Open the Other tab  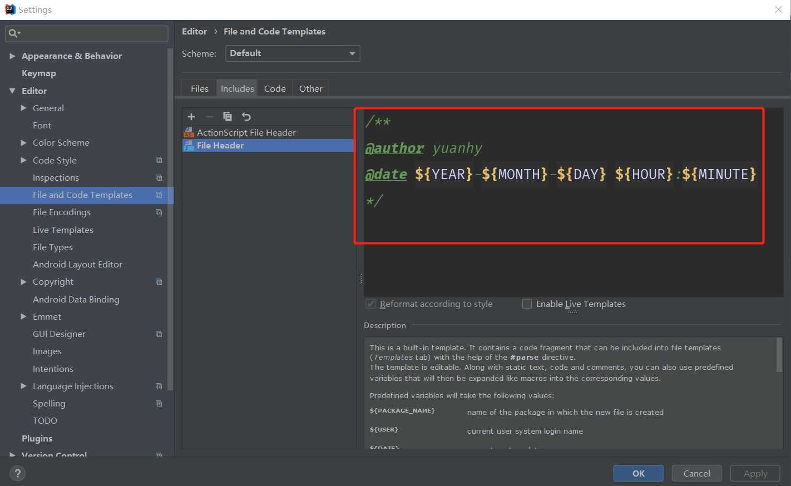pyautogui.click(x=310, y=88)
